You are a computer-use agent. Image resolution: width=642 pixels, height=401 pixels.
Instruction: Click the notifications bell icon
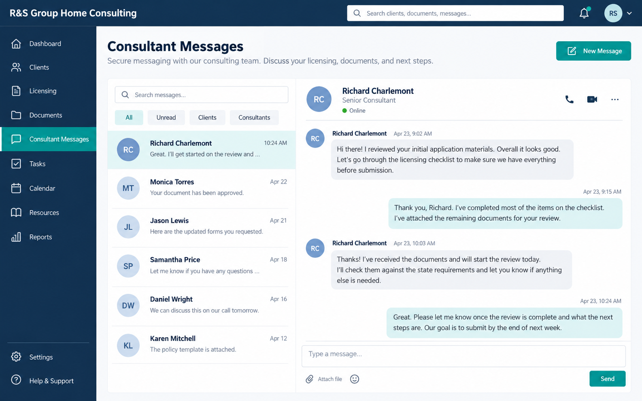click(584, 13)
